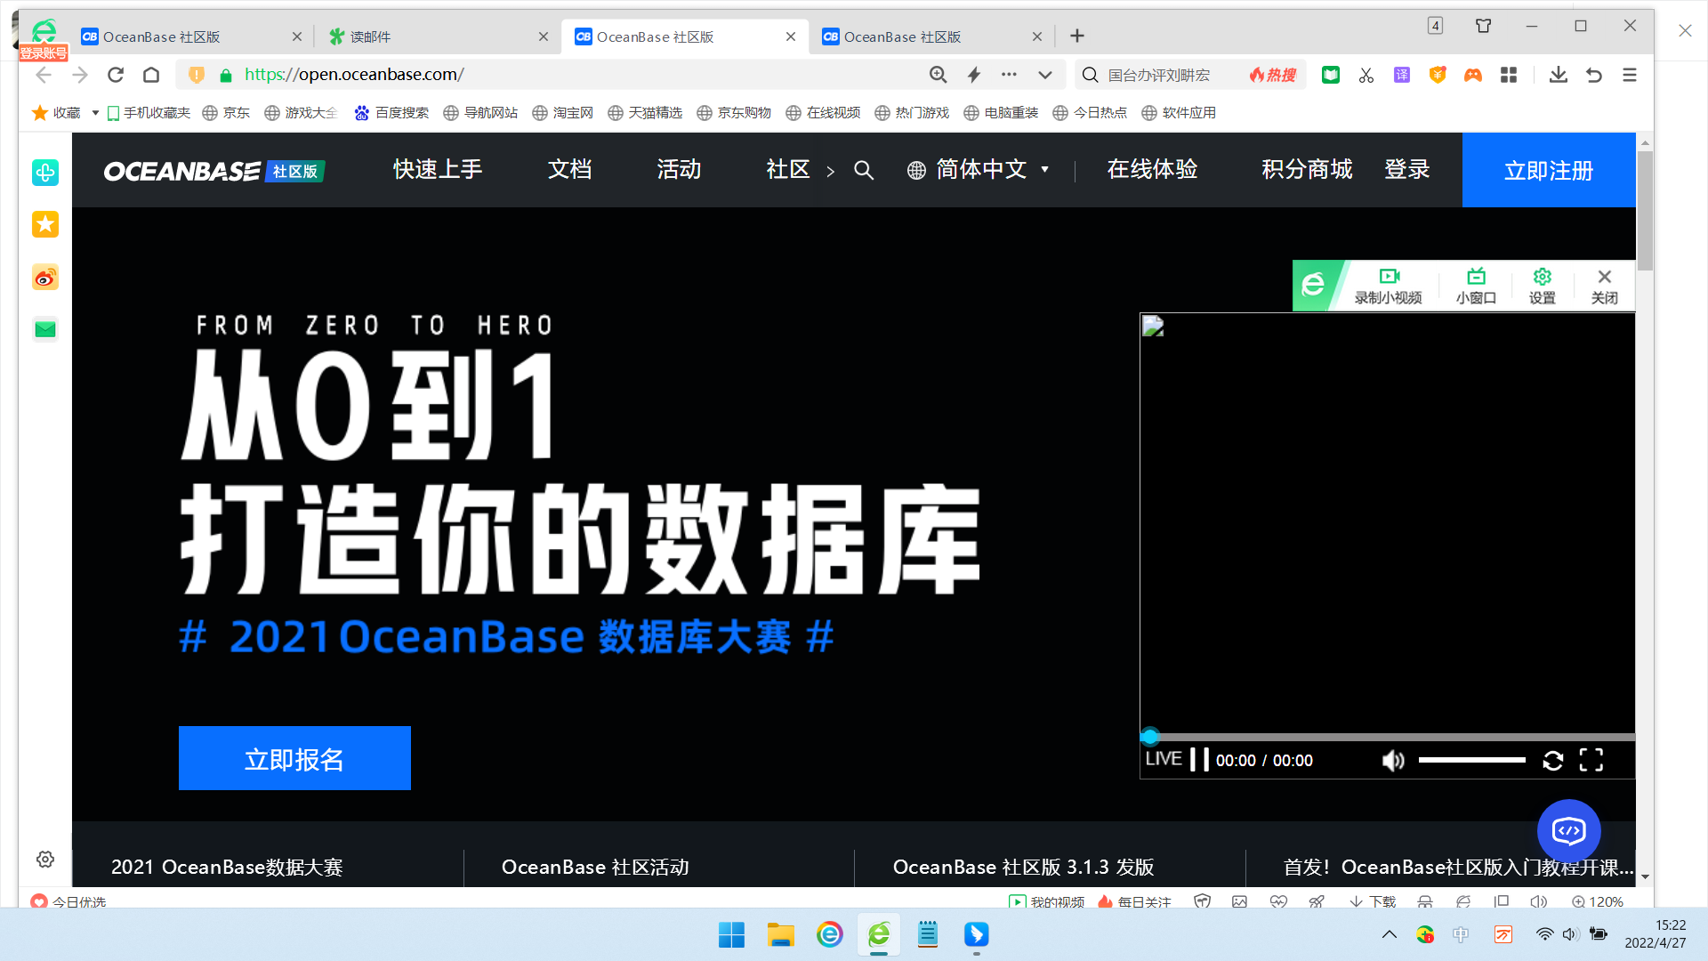Click the 立即注册 button

pyautogui.click(x=1549, y=170)
